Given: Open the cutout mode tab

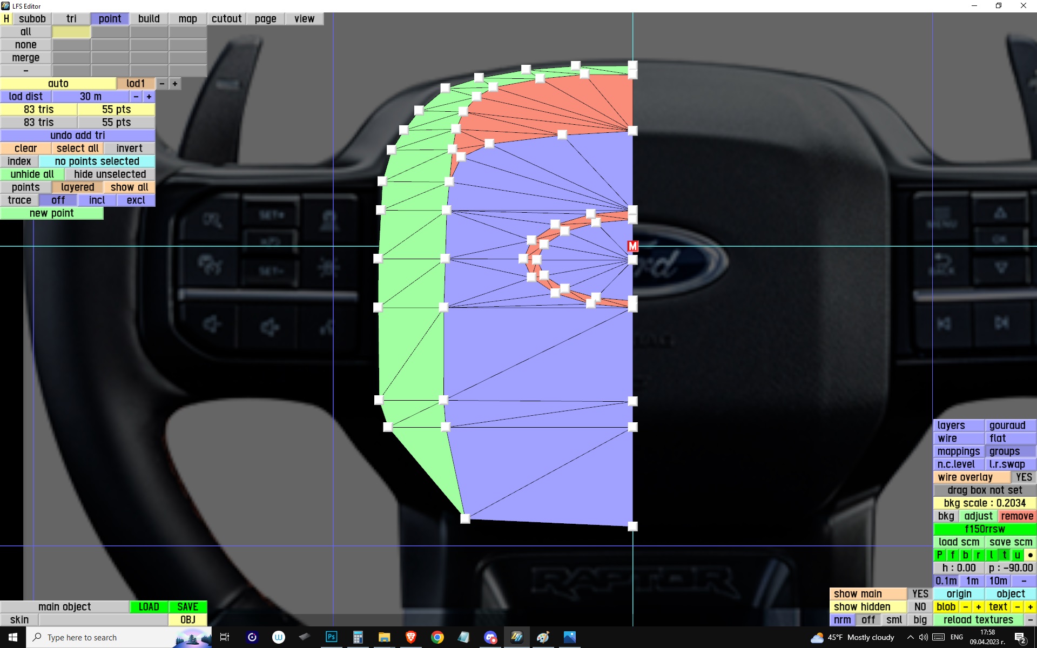Looking at the screenshot, I should point(226,18).
